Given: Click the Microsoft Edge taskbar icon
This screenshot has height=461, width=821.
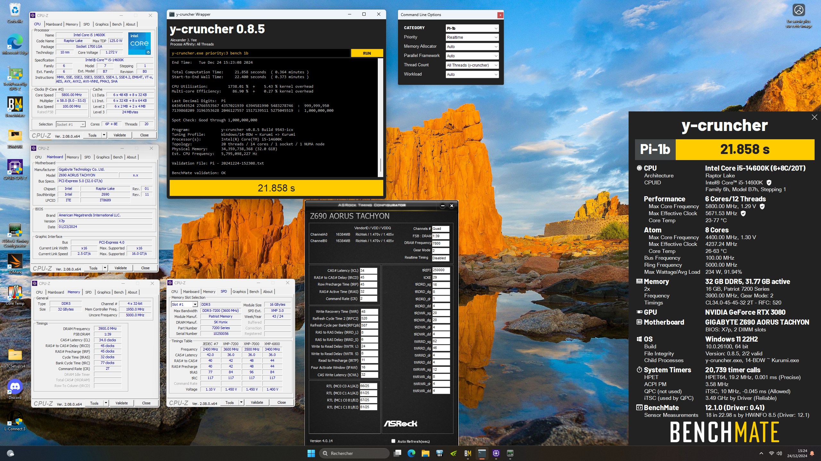Looking at the screenshot, I should (x=411, y=453).
